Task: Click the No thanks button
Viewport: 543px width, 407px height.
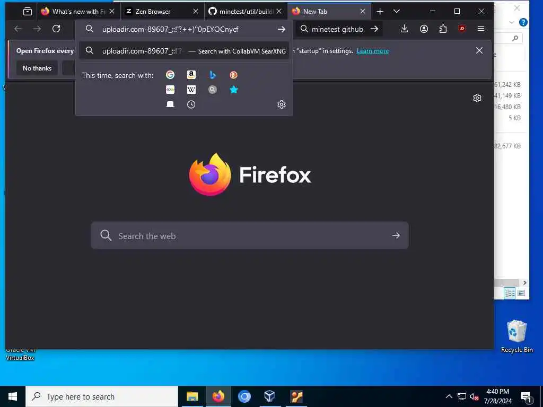Action: tap(37, 68)
